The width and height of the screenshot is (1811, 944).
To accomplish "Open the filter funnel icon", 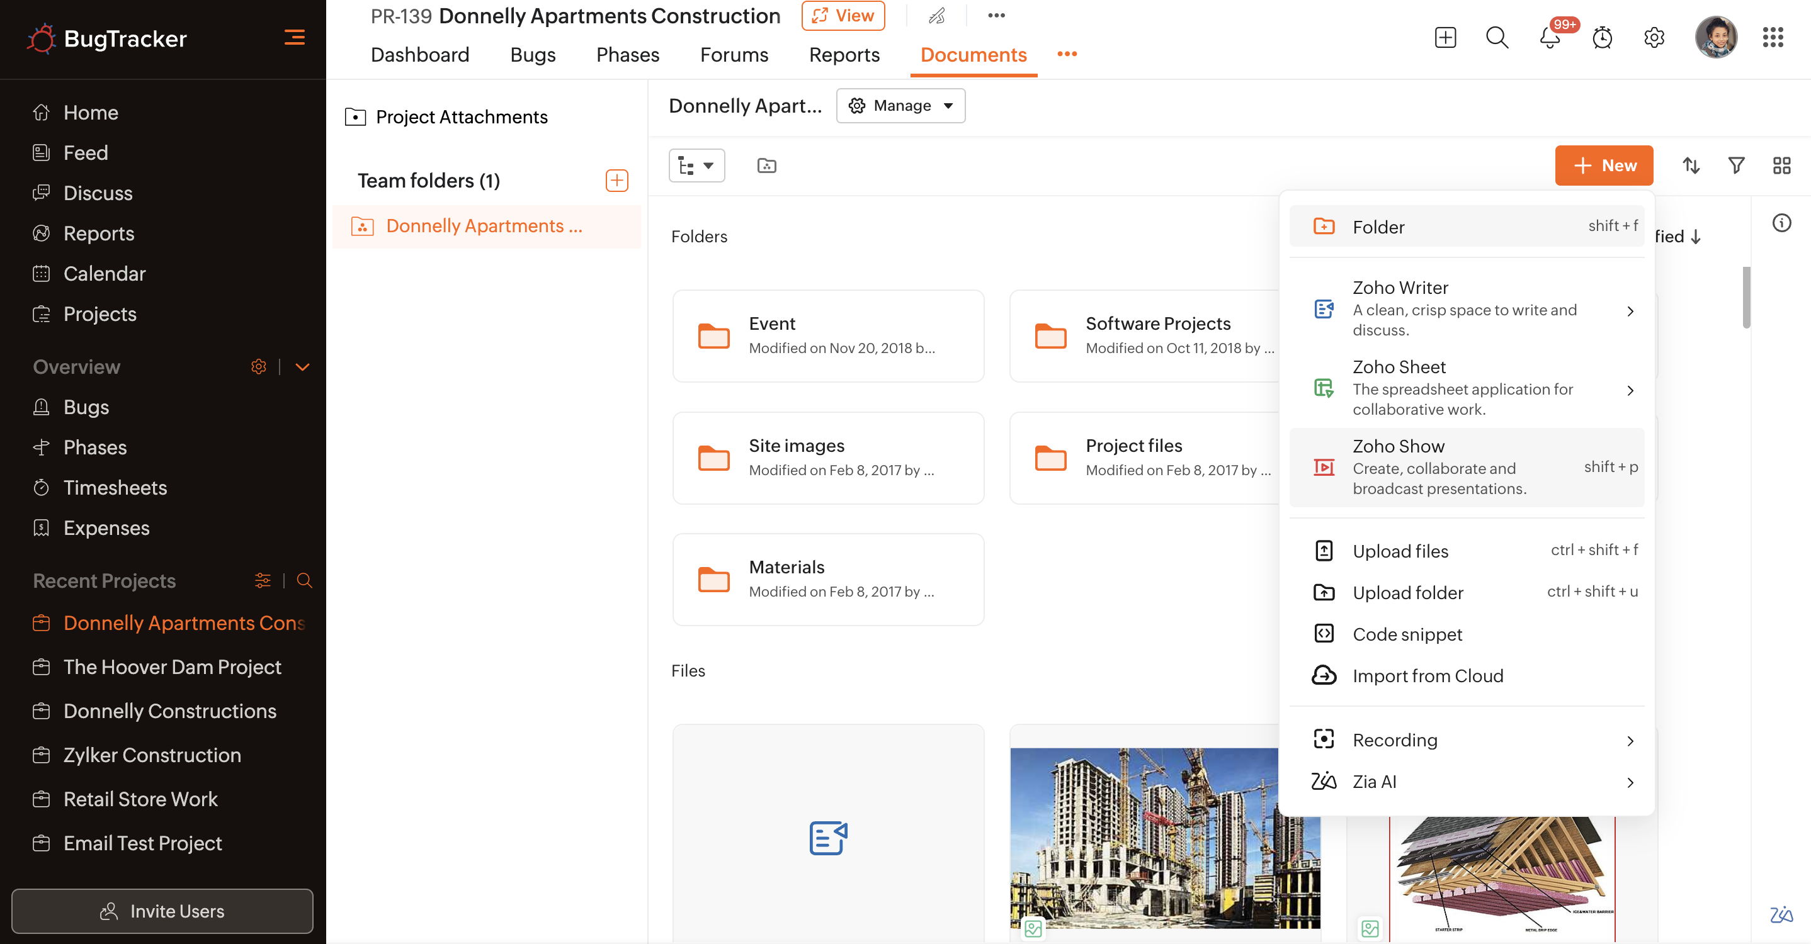I will (1736, 166).
